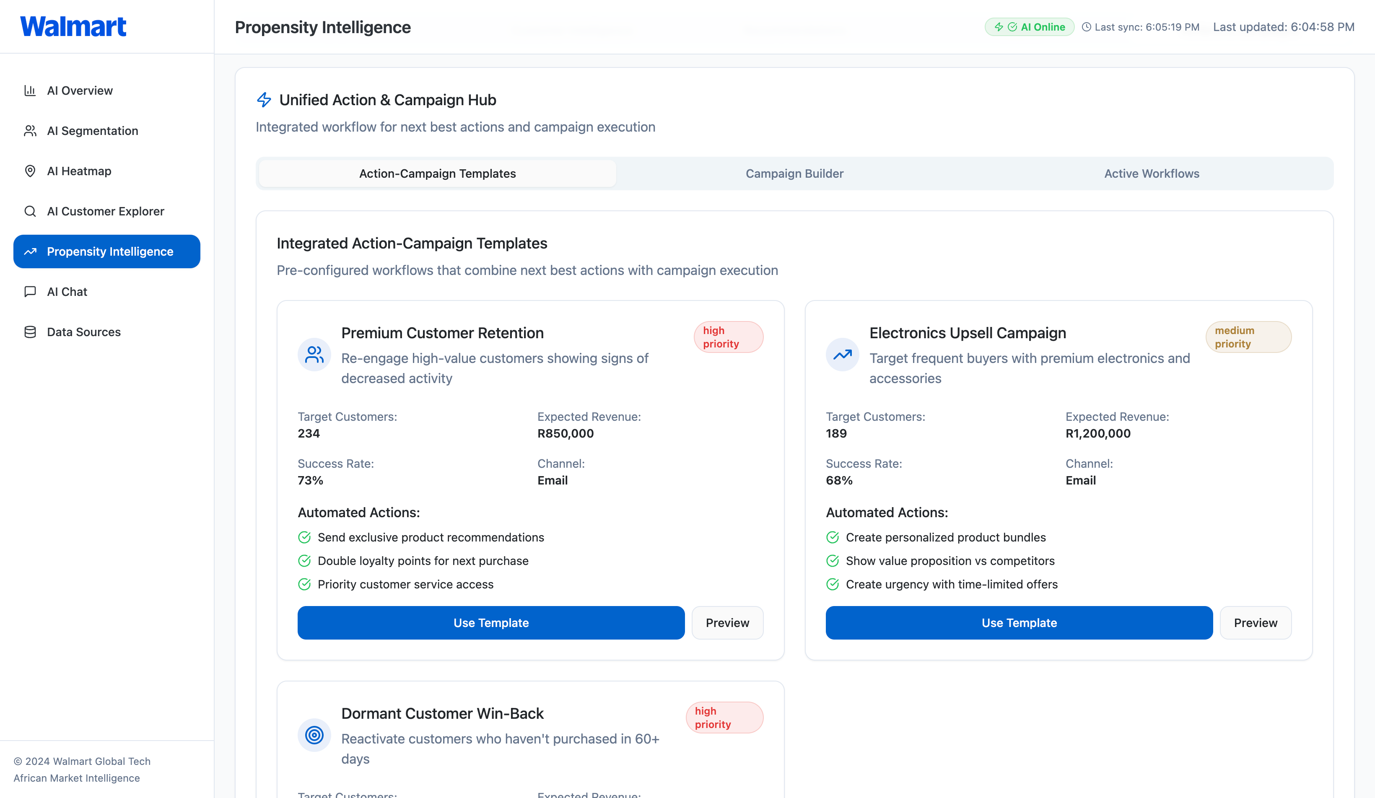The height and width of the screenshot is (798, 1375).
Task: Use Template for Electronics Upsell Campaign
Action: (x=1019, y=623)
